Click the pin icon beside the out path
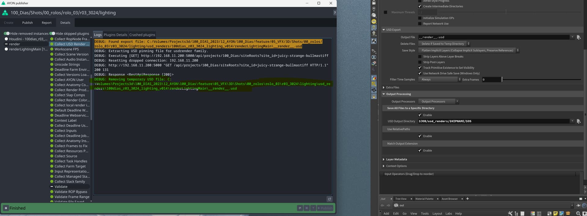Viewport: 587px width, 216px height. (x=578, y=206)
